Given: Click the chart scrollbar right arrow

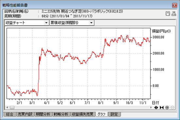Looking at the screenshot, I should [151, 108].
